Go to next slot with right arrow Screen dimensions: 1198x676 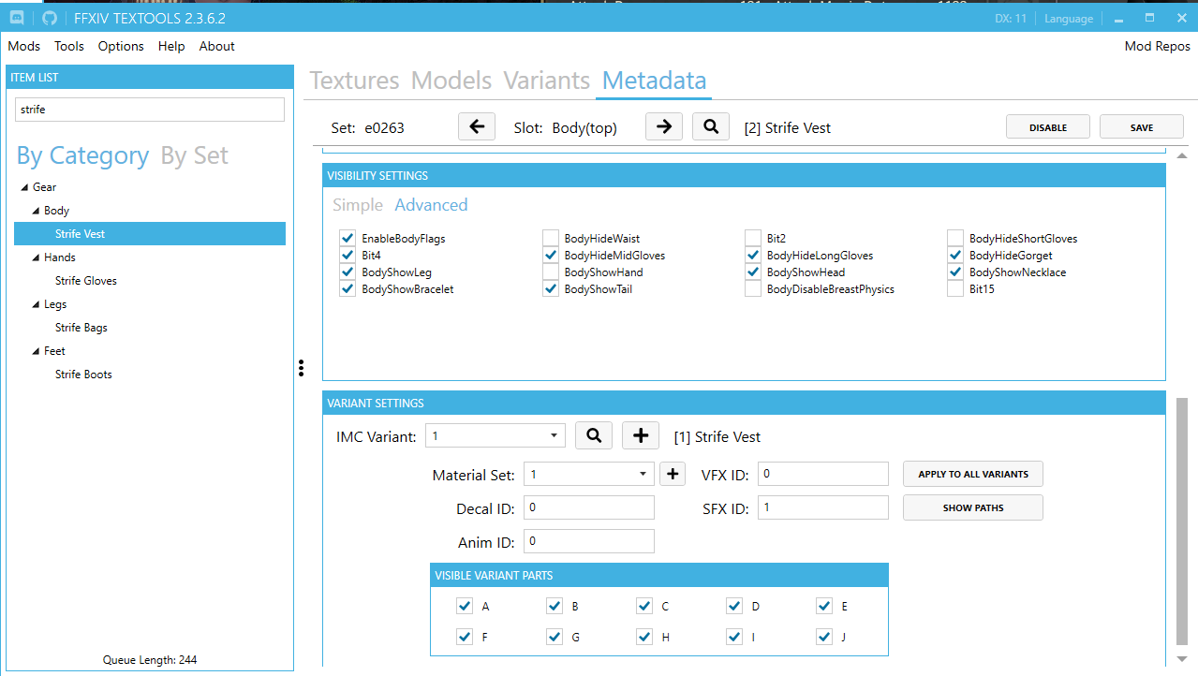[x=664, y=126]
